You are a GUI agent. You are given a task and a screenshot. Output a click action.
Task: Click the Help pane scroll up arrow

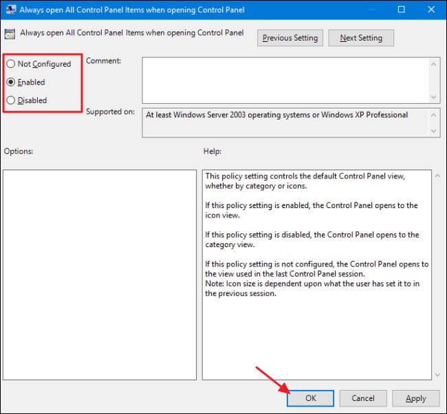click(437, 176)
